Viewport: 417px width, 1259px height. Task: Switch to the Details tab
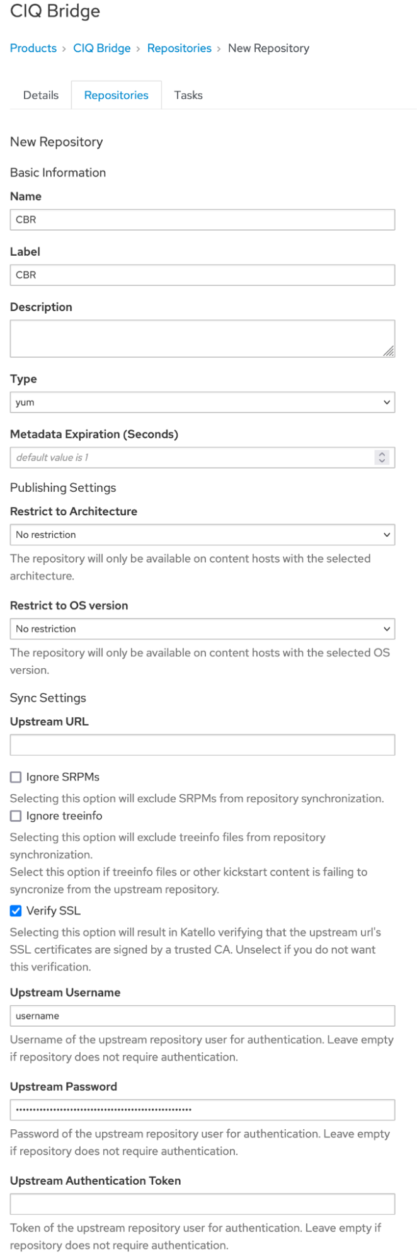pyautogui.click(x=41, y=95)
